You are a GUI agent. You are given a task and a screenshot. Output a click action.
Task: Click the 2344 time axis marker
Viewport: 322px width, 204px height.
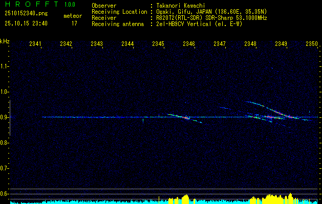[x=127, y=44]
